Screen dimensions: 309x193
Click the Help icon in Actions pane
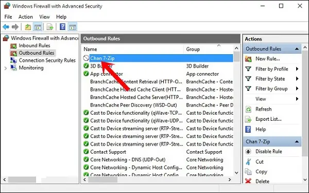[248, 129]
